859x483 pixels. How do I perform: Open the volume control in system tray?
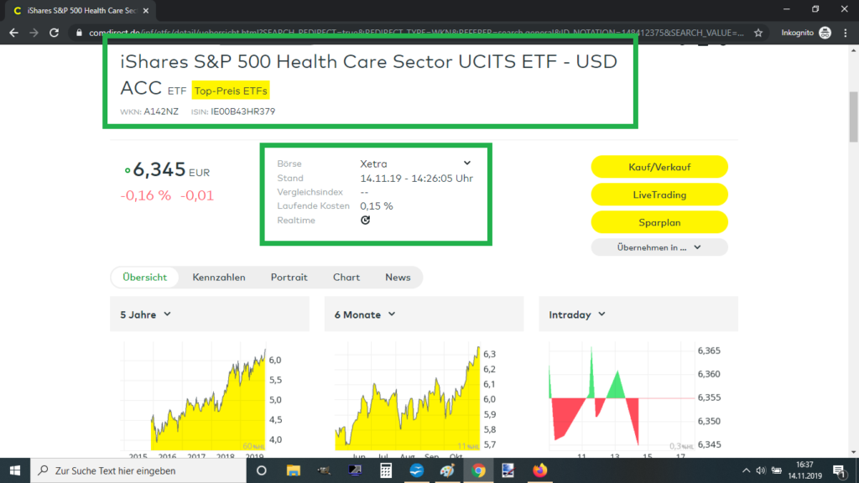[760, 470]
